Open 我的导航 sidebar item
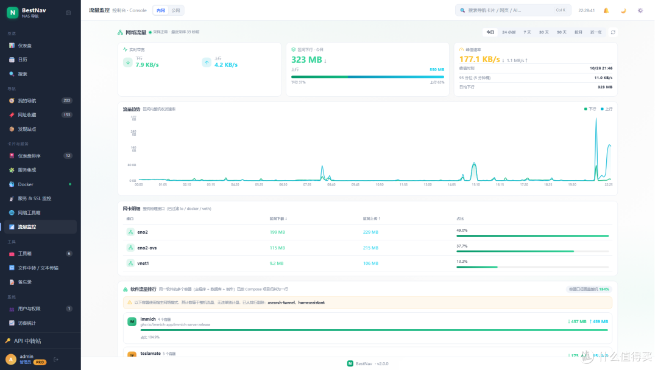Screen dimensions: 658x370 pos(40,100)
